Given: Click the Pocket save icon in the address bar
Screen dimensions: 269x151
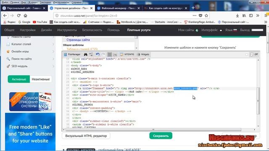Looking at the screenshot, I should click(x=200, y=16).
